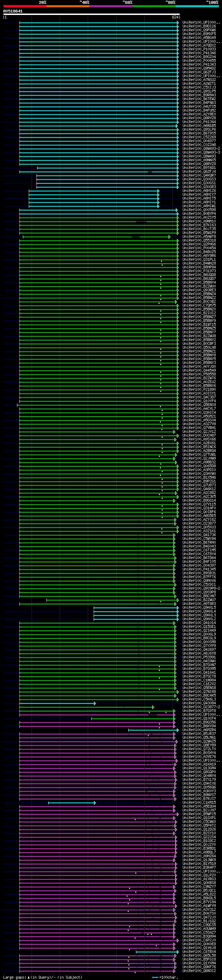Click hit label UniRef100_Q8W493-3
Image resolution: width=222 pixels, height=980 pixels.
coord(201,152)
